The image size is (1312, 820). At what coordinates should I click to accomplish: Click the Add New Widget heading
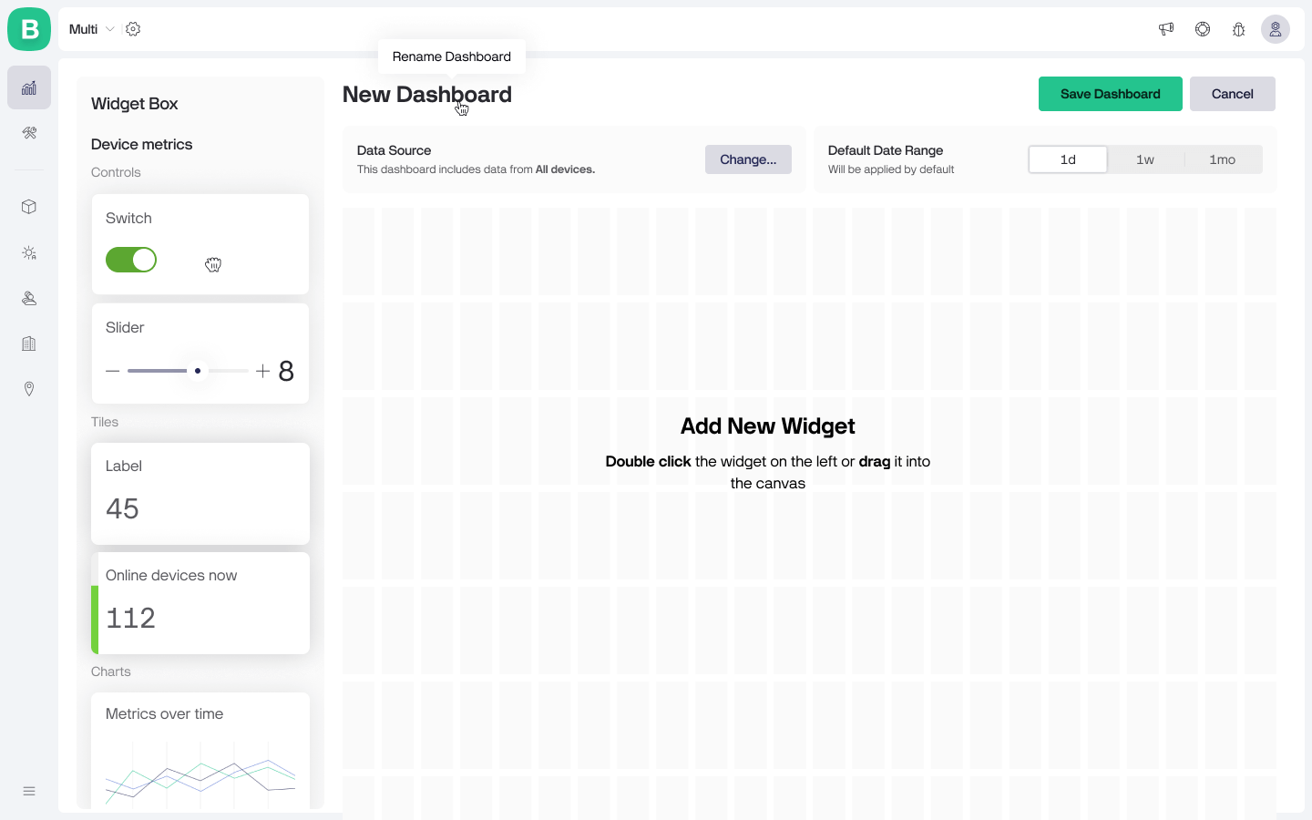768,426
